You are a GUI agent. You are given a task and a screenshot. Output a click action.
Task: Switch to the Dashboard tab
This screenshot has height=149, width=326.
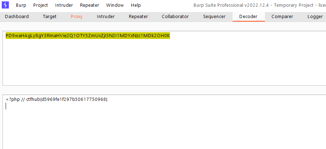(17, 17)
